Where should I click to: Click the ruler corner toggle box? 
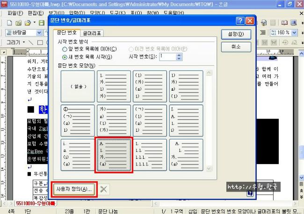(4, 52)
